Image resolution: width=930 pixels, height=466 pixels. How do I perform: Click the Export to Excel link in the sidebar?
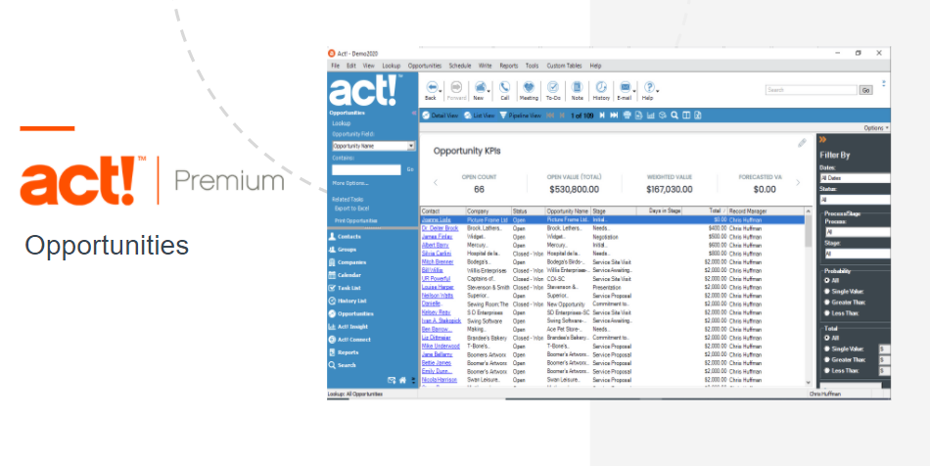point(351,209)
